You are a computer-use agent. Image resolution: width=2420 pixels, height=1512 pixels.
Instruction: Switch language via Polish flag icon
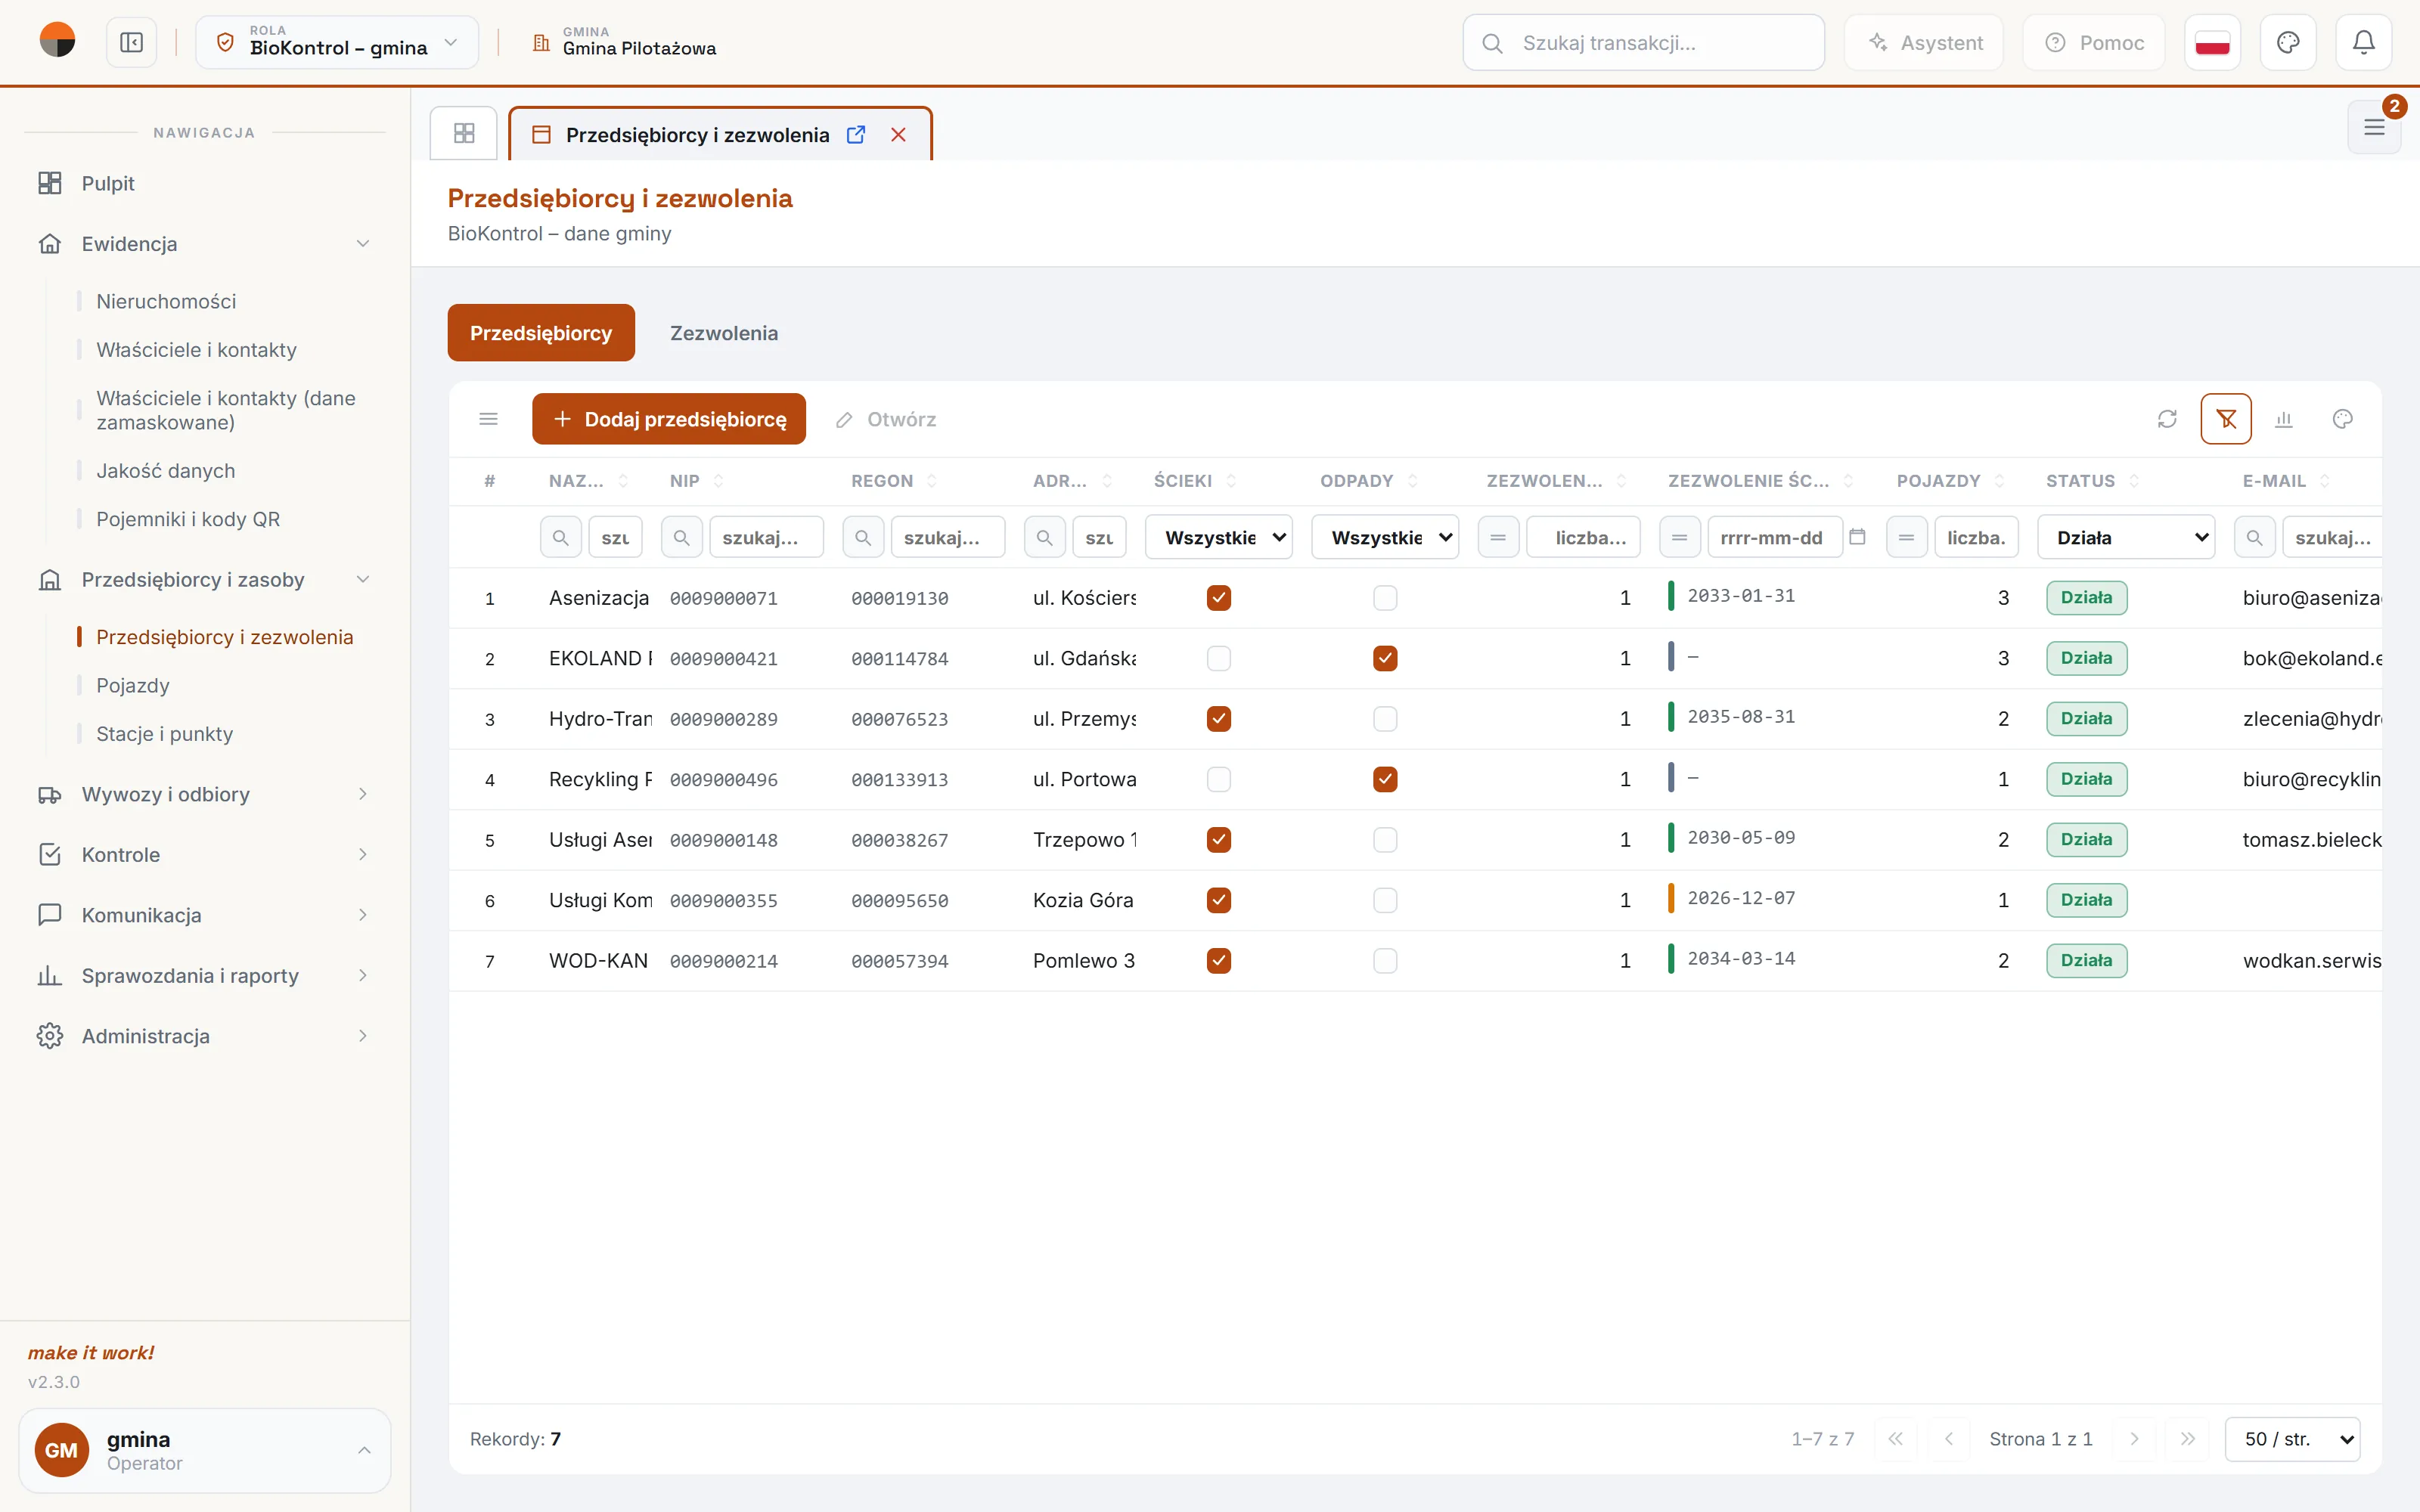[2212, 42]
